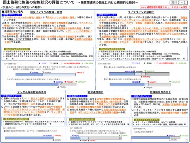This screenshot has width=190, height=143.
Task: Click the blue 評価のポイント label under 官民連携強化
Action: pos(77,96)
